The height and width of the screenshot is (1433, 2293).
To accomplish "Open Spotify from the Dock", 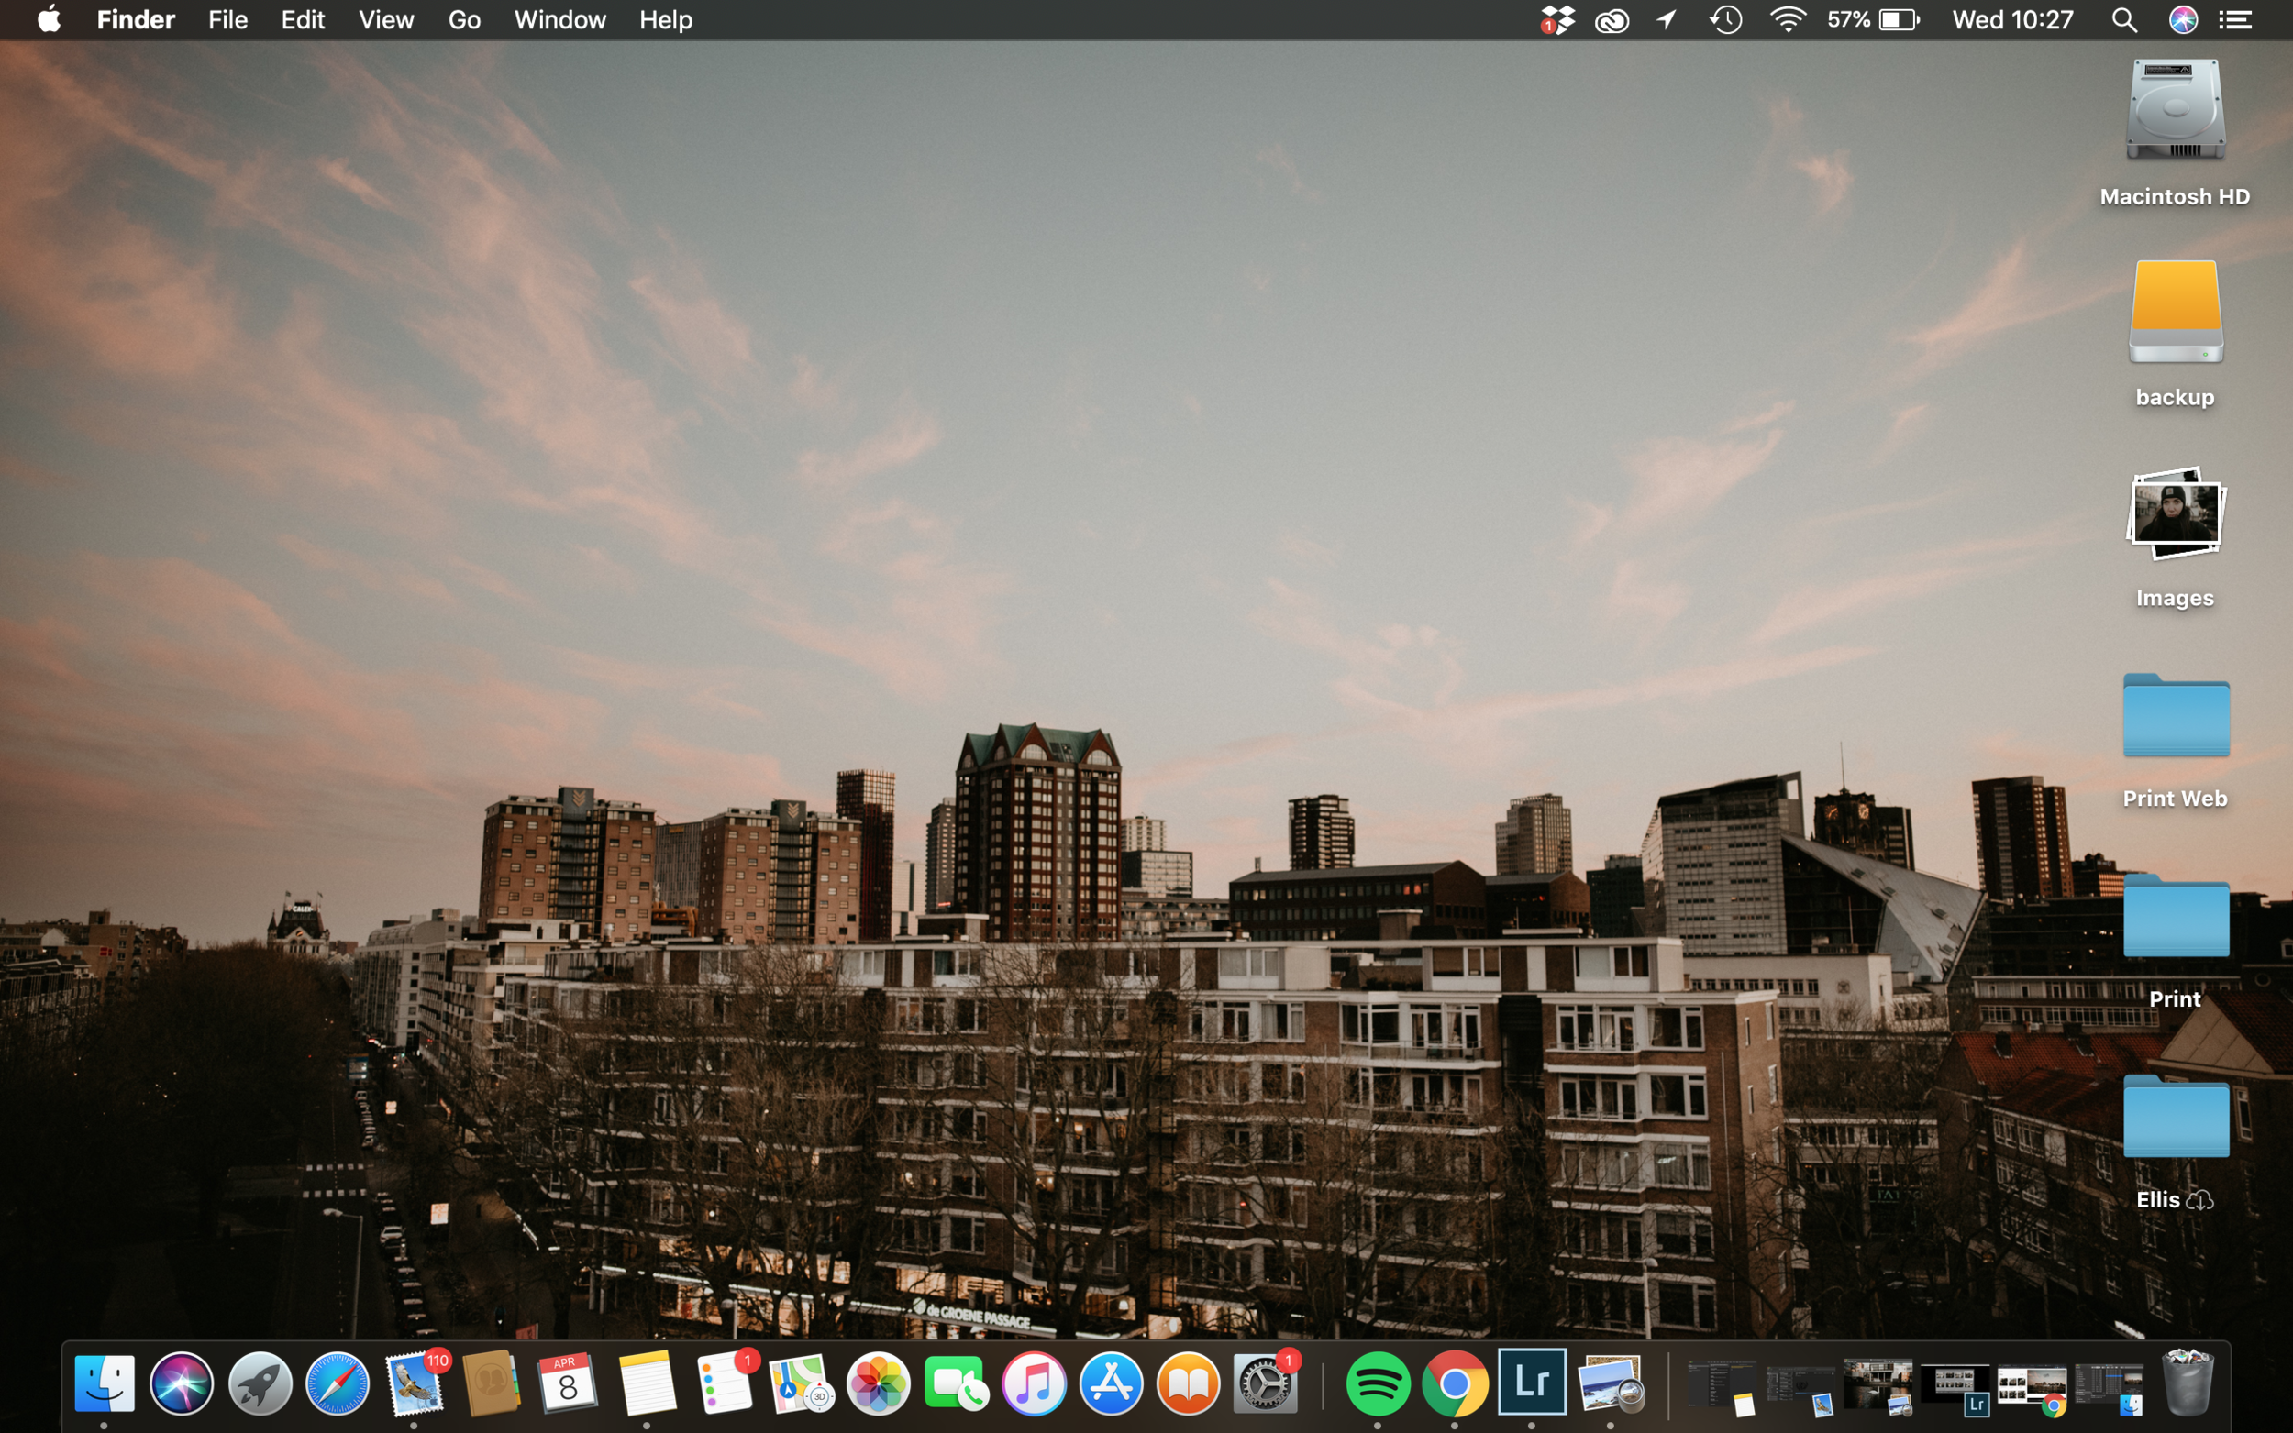I will 1378,1383.
